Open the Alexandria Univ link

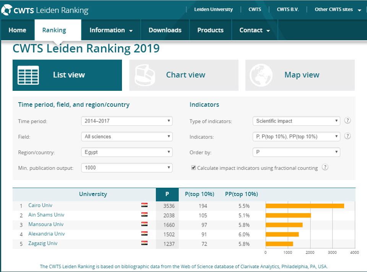tap(47, 234)
